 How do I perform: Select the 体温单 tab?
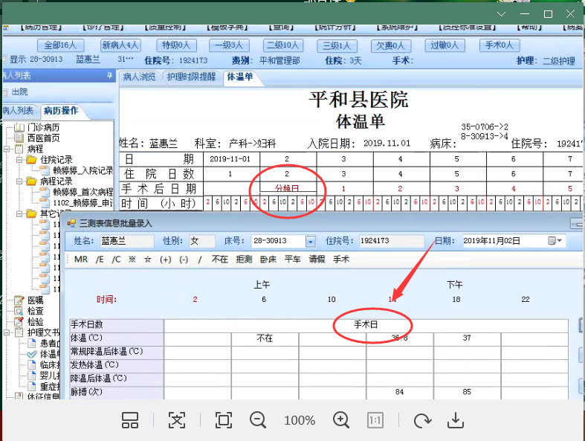click(x=240, y=77)
